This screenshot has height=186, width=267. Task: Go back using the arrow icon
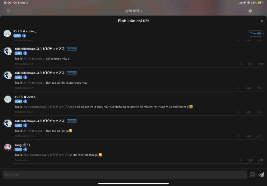(9, 11)
